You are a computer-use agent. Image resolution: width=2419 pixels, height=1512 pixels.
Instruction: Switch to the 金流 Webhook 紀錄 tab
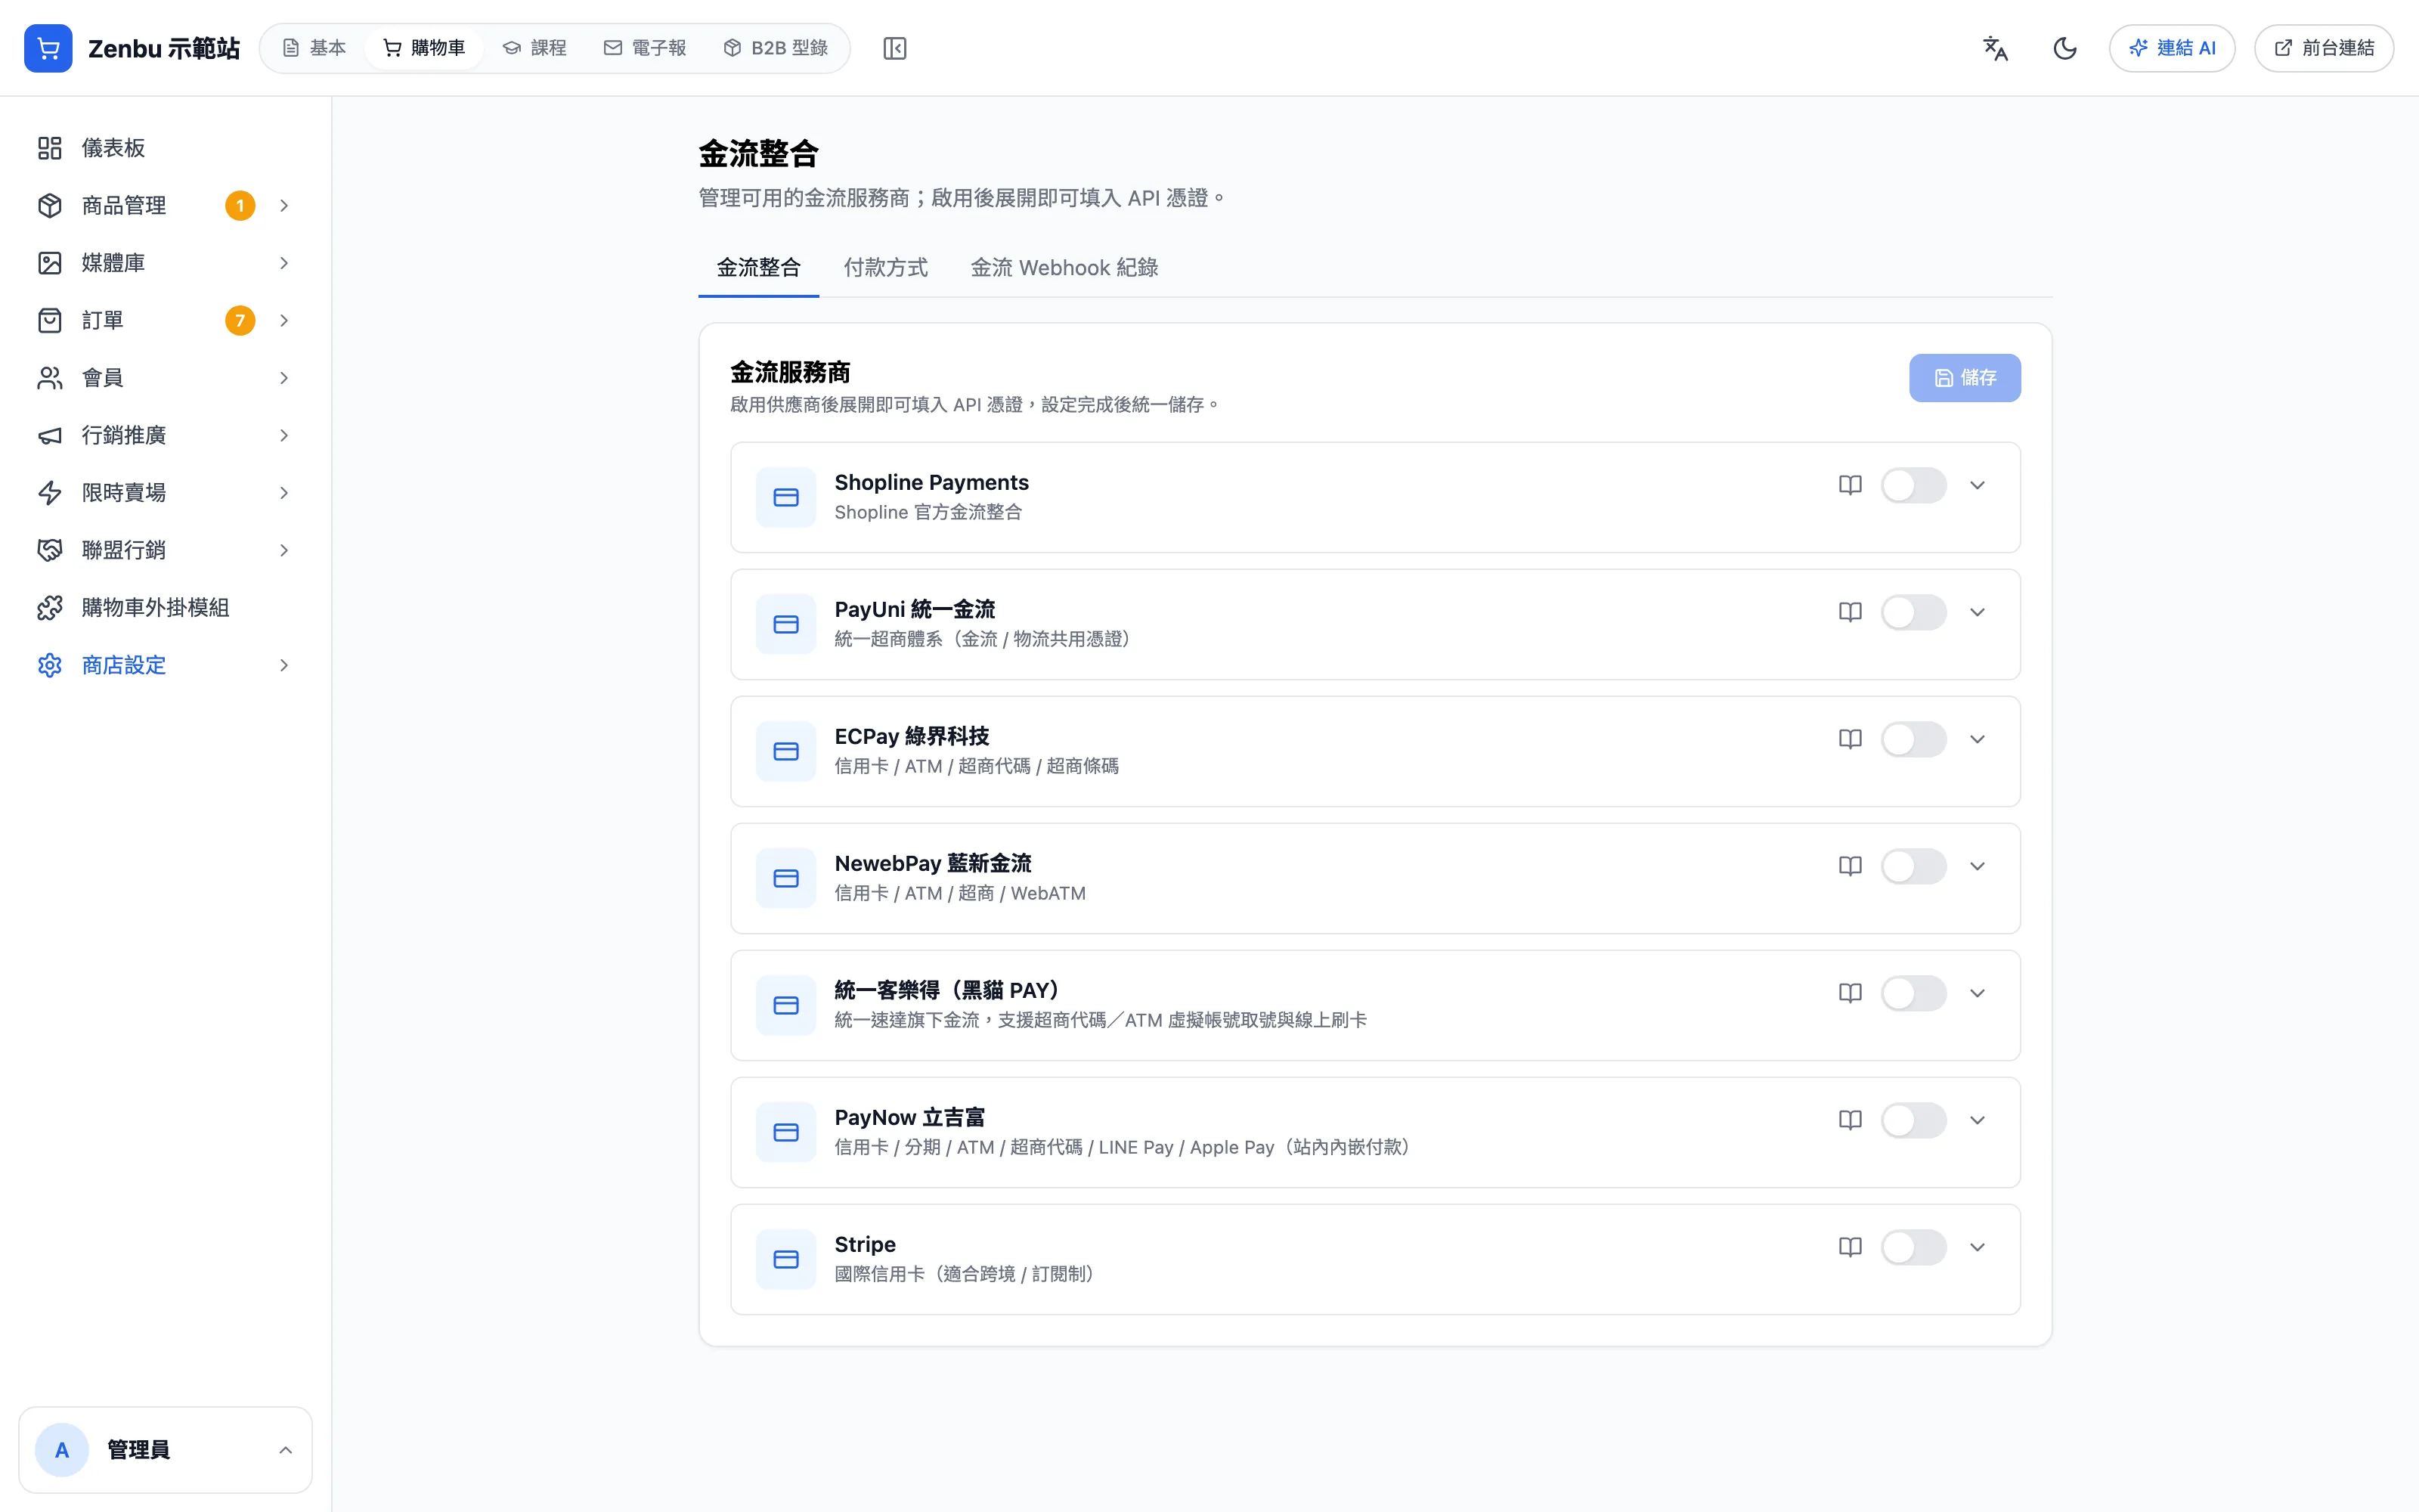click(x=1064, y=267)
